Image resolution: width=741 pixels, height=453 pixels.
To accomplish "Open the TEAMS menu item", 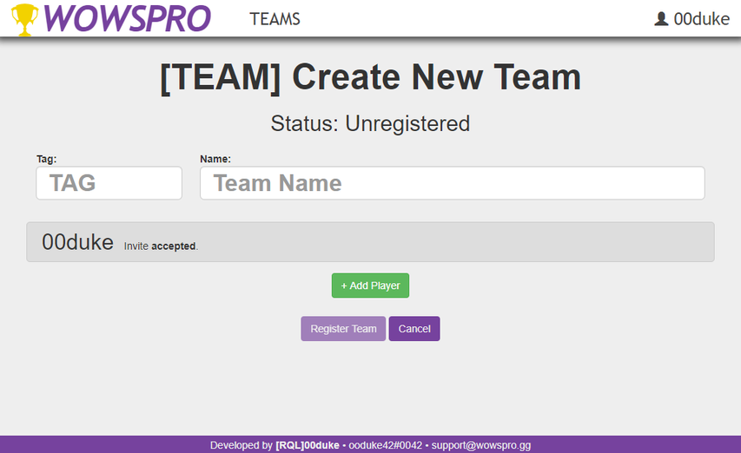I will click(275, 19).
